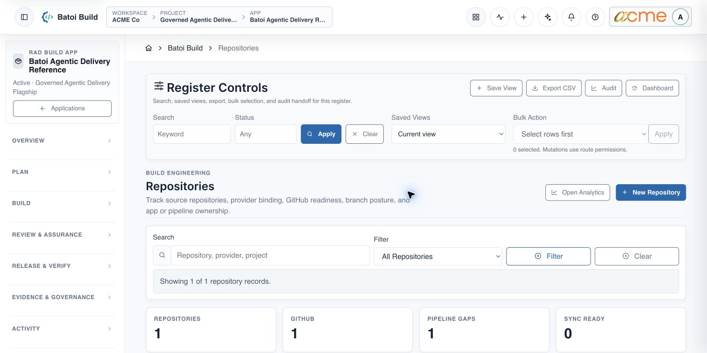
Task: Click the PIPELINE GAPS count card
Action: pyautogui.click(x=484, y=330)
